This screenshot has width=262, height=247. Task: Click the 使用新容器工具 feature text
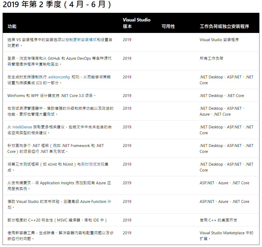click(60, 236)
